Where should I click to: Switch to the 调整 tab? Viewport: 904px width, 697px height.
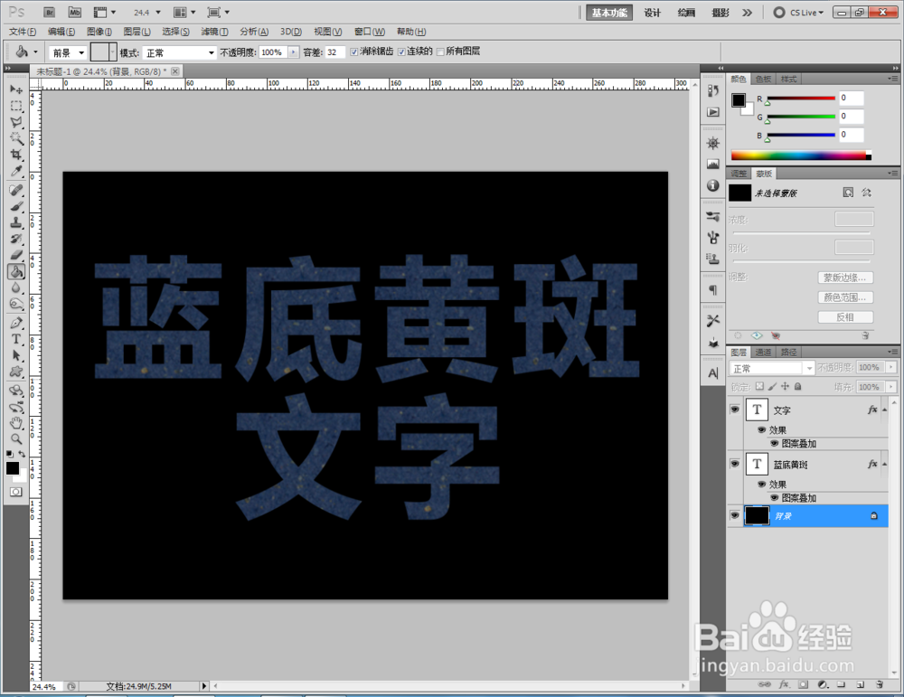pyautogui.click(x=739, y=174)
